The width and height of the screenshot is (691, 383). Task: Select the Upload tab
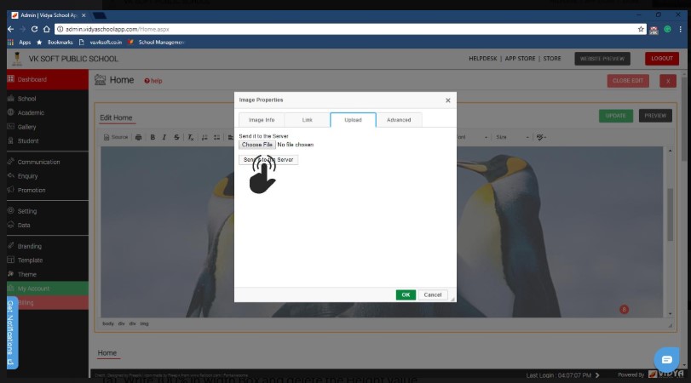353,120
